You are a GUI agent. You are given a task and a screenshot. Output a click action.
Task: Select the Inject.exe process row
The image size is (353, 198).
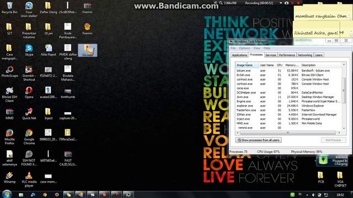click(x=288, y=119)
